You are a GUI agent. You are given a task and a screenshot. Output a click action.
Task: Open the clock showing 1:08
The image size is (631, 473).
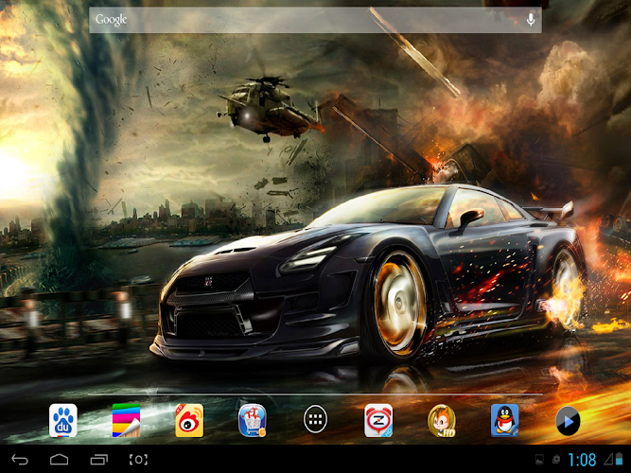pos(582,460)
